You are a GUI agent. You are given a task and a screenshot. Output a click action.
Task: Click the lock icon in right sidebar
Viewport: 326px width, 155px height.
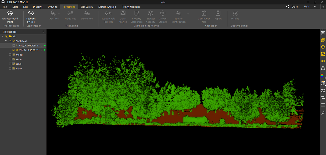point(323,68)
